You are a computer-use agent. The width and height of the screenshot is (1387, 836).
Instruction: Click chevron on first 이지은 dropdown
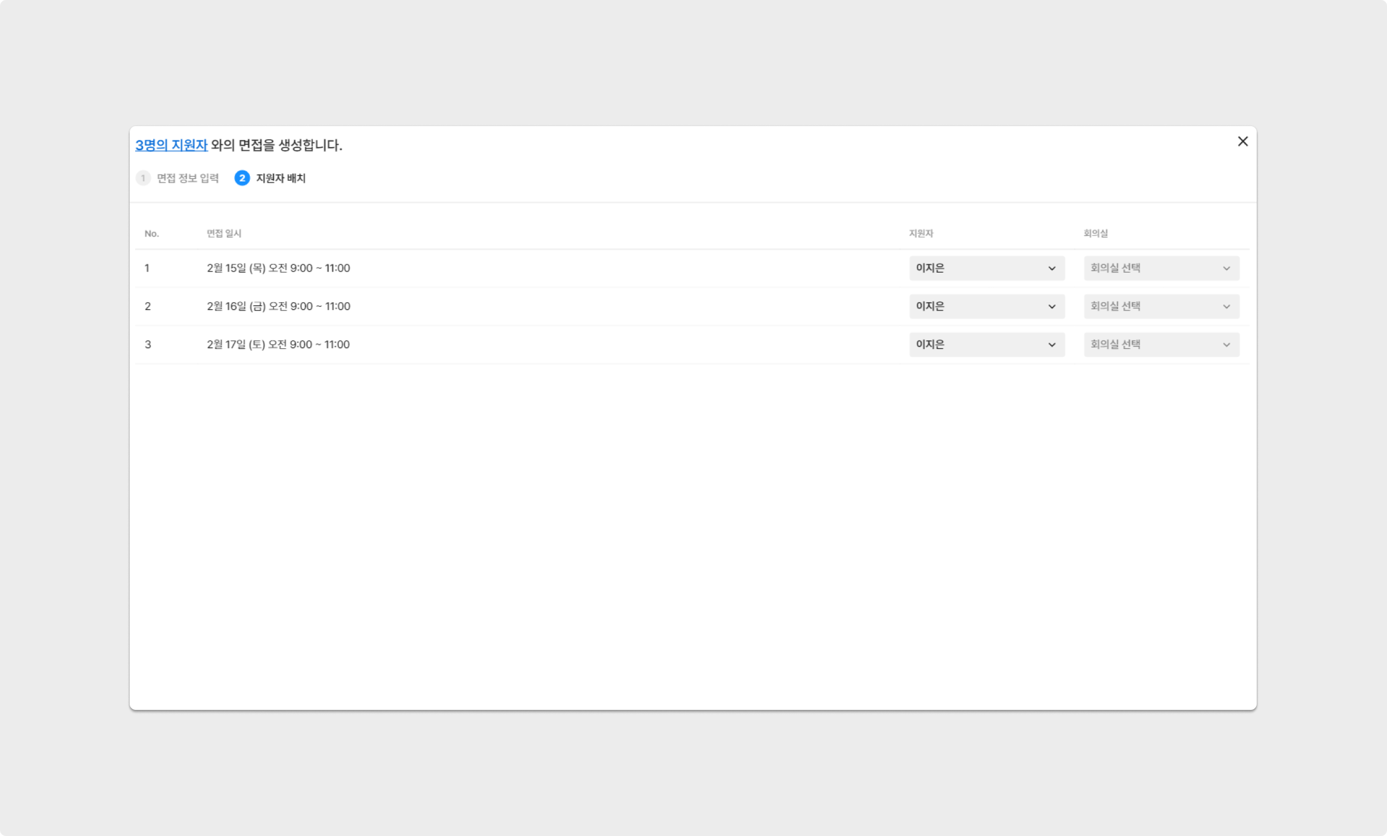[1052, 268]
